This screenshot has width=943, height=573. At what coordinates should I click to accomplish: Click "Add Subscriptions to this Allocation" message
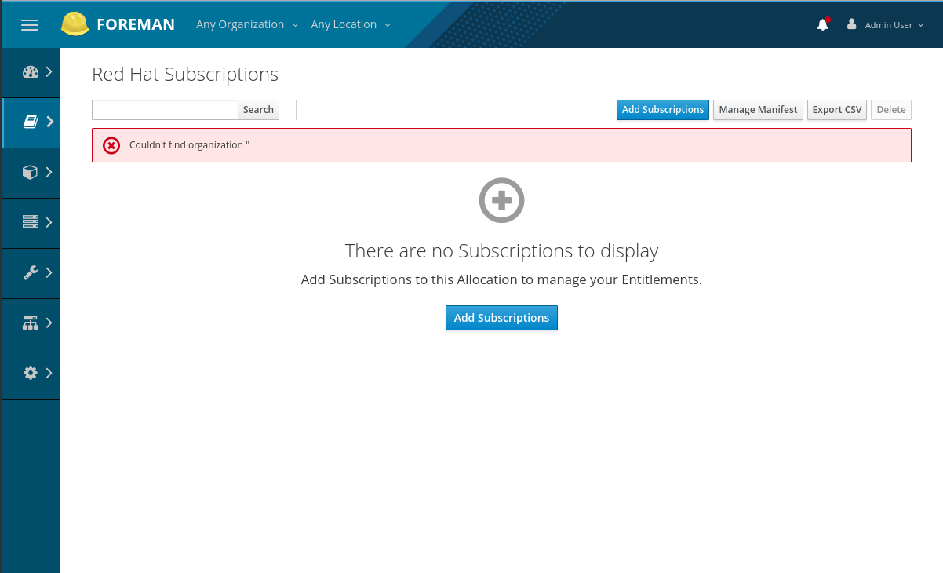[x=501, y=279]
